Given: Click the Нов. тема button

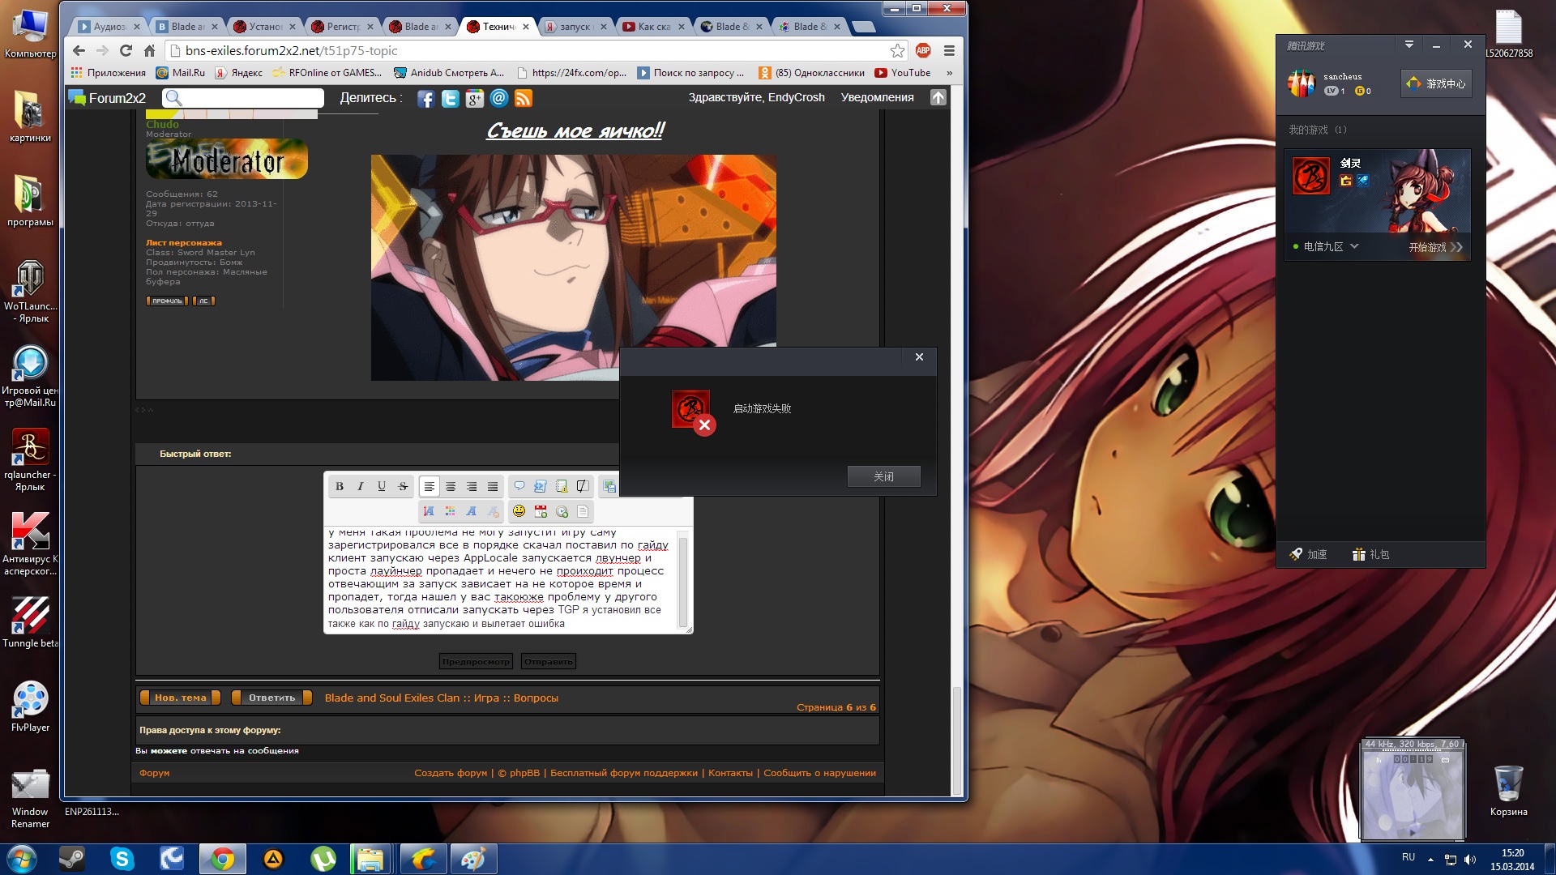Looking at the screenshot, I should (x=181, y=698).
